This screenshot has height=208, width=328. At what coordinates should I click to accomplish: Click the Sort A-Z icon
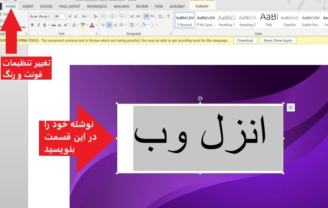(x=161, y=16)
